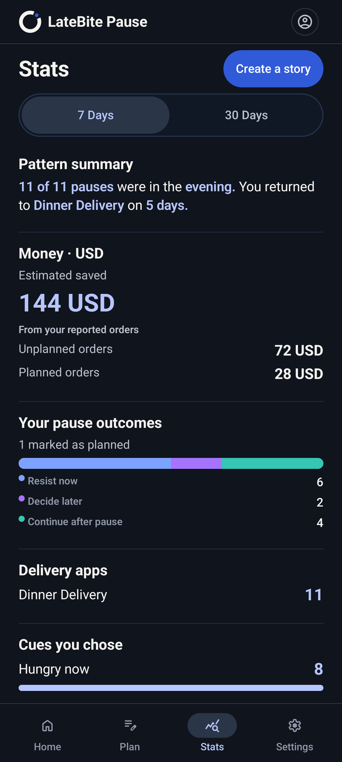Switch to the 30 Days range
The width and height of the screenshot is (342, 762).
click(246, 115)
